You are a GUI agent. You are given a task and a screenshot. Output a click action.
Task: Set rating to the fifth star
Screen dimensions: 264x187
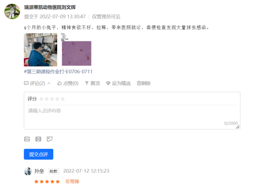62,99
